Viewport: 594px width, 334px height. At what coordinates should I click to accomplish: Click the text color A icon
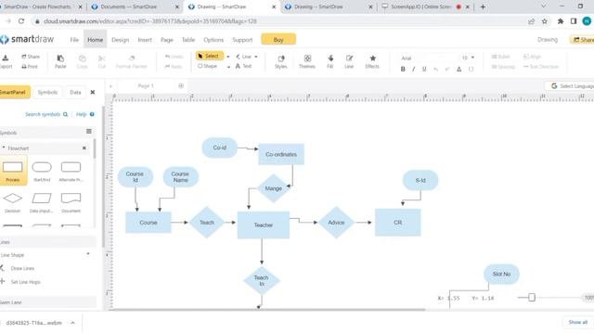click(x=458, y=69)
